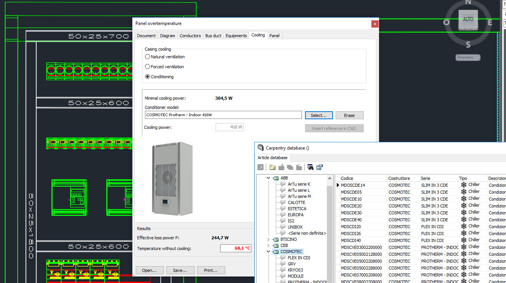Click the binoculars search icon in database toolbar

coord(310,167)
